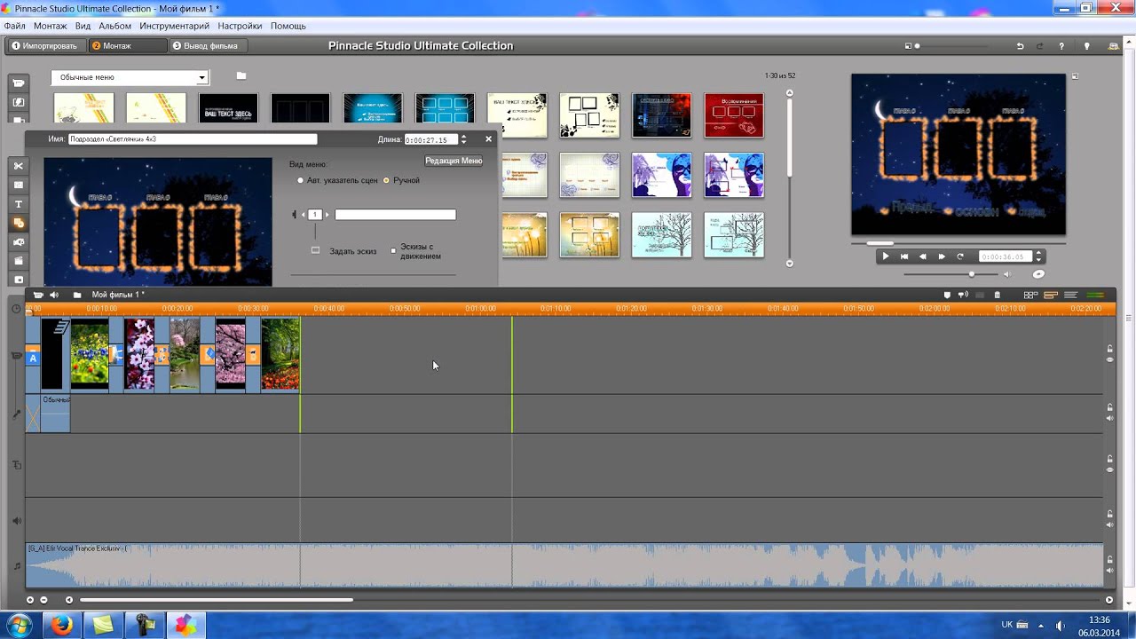1136x639 pixels.
Task: Switch to storyboard view icon
Action: pyautogui.click(x=1030, y=295)
